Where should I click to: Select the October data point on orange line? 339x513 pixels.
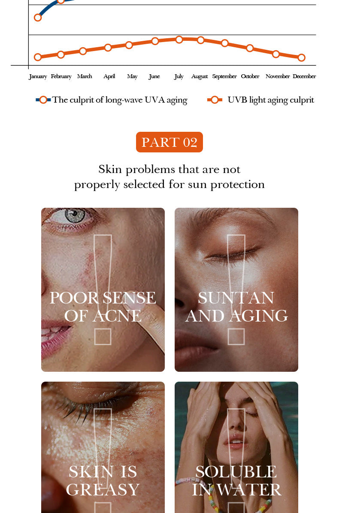(x=250, y=48)
